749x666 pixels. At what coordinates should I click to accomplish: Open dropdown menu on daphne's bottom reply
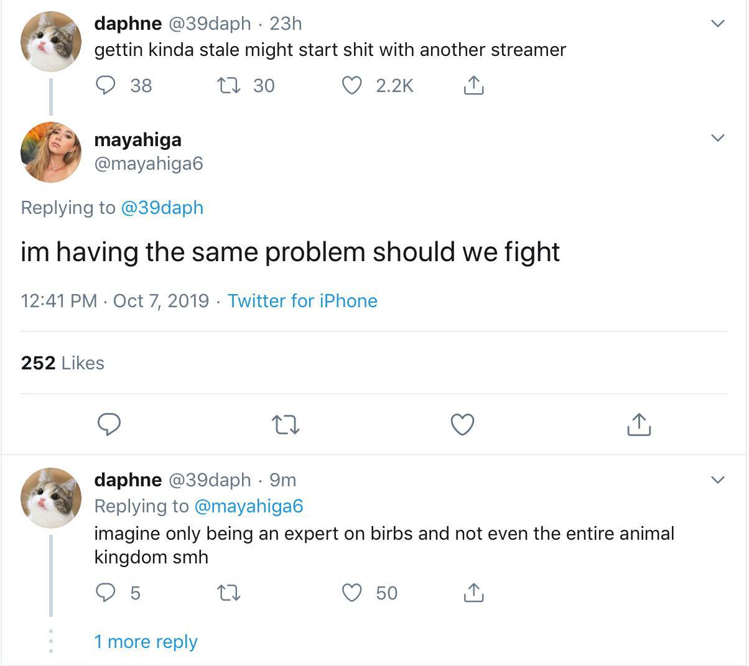point(718,479)
